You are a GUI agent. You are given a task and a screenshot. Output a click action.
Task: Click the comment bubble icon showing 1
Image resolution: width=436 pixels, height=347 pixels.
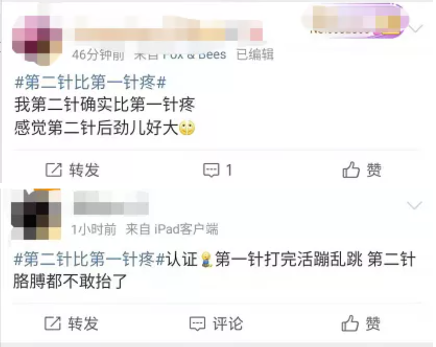[x=211, y=170]
